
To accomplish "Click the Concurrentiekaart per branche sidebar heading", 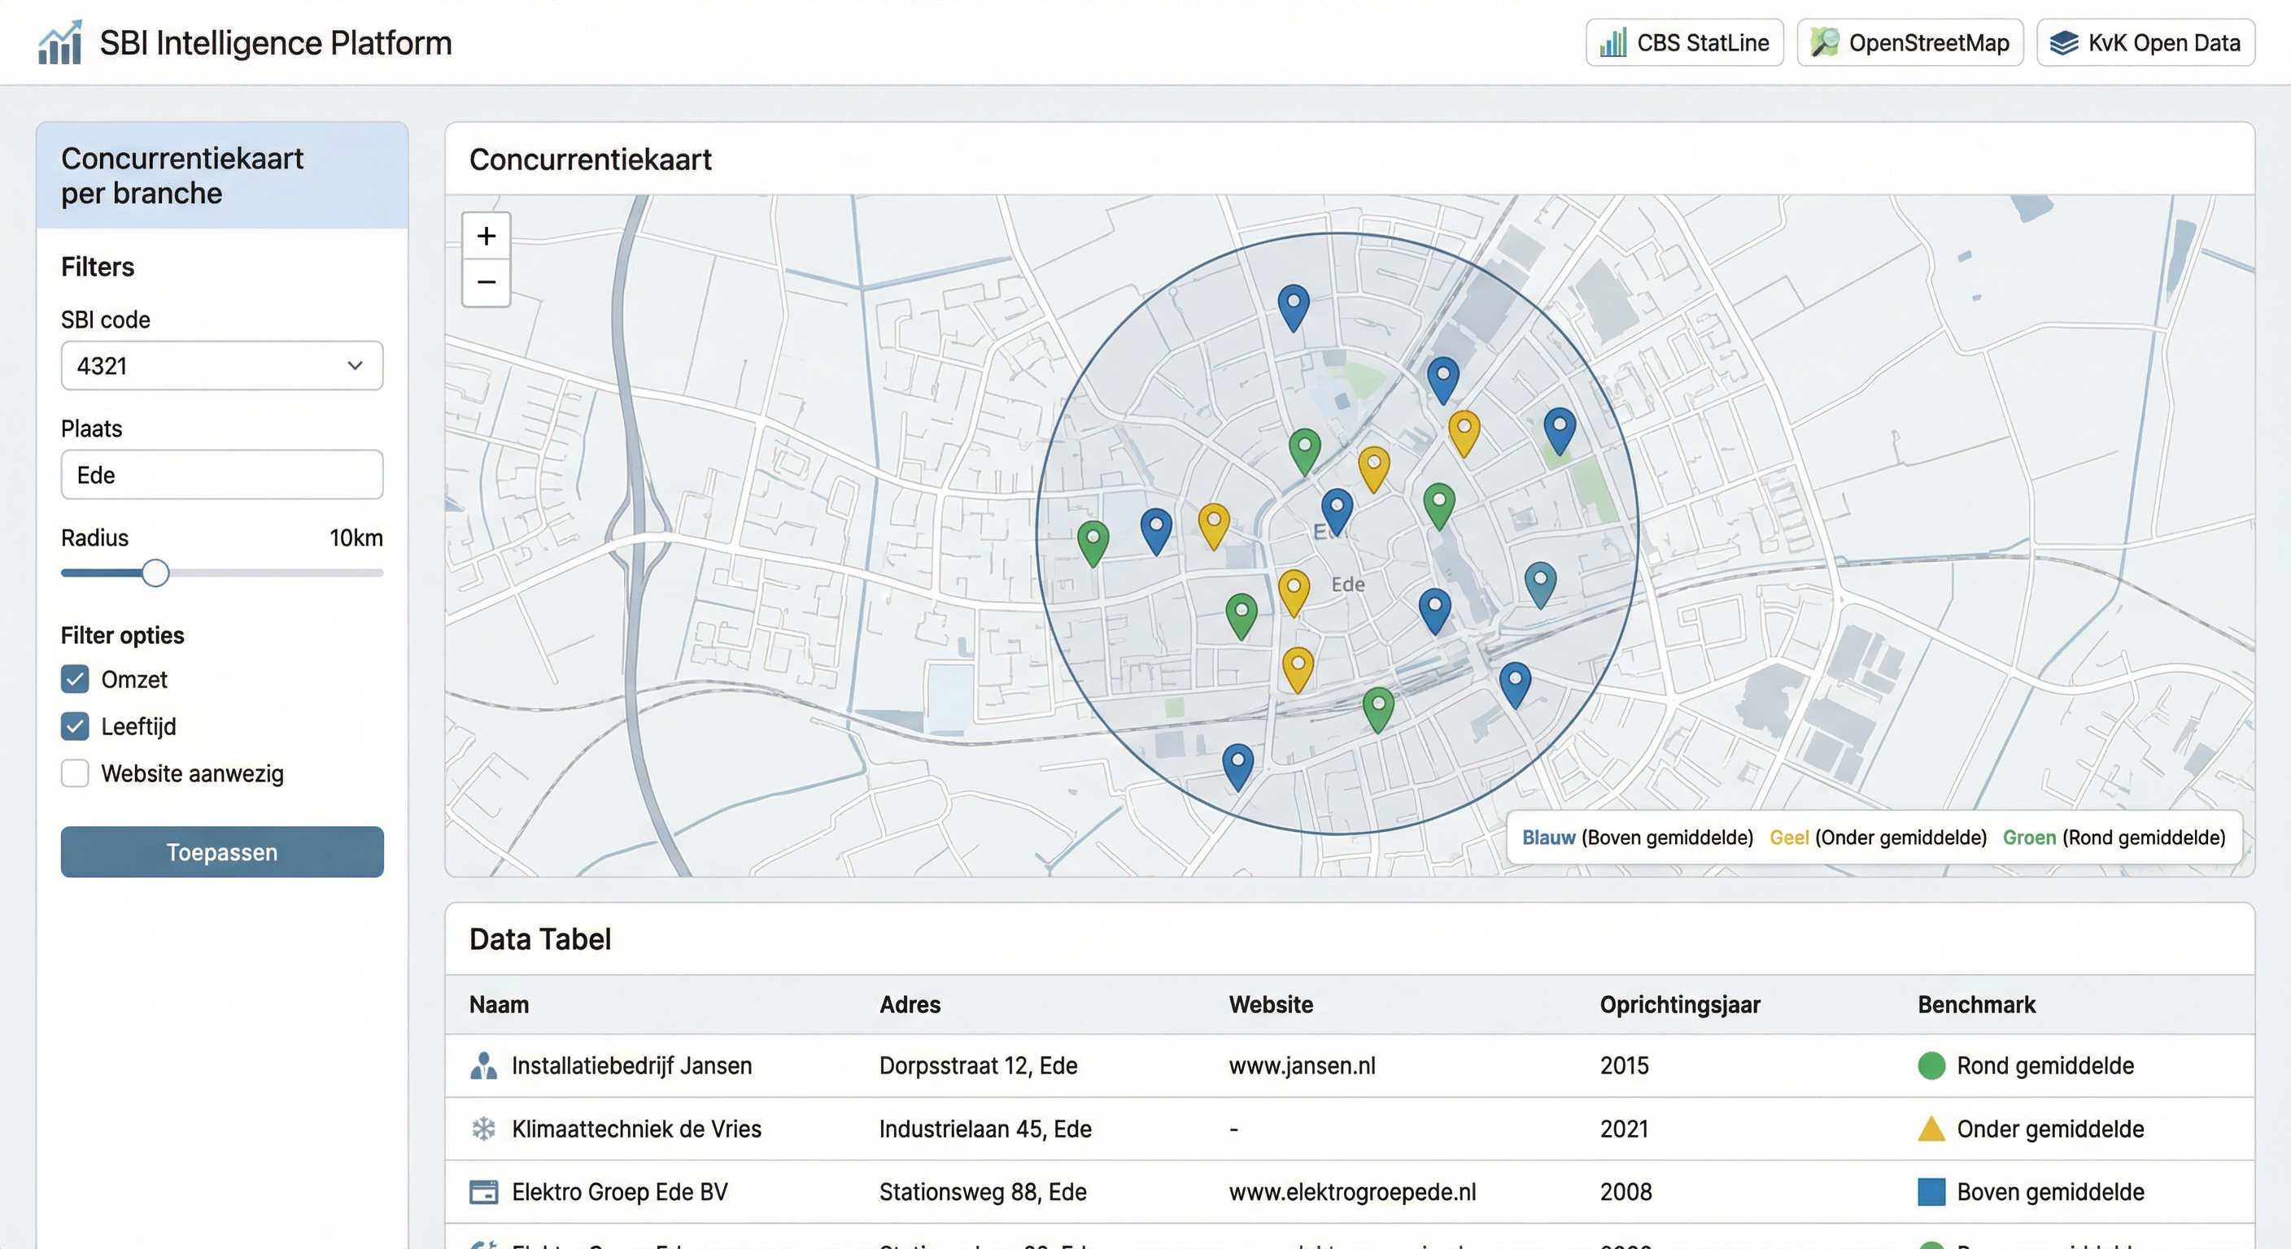I will [x=182, y=175].
